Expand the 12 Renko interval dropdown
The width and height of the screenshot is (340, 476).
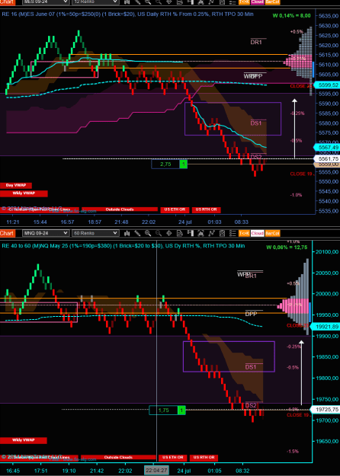(x=95, y=2)
